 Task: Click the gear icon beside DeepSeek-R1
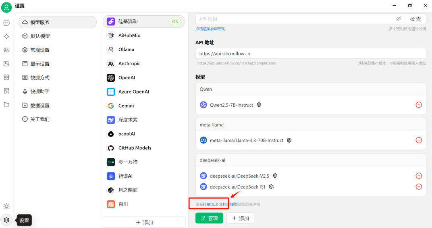(x=271, y=187)
